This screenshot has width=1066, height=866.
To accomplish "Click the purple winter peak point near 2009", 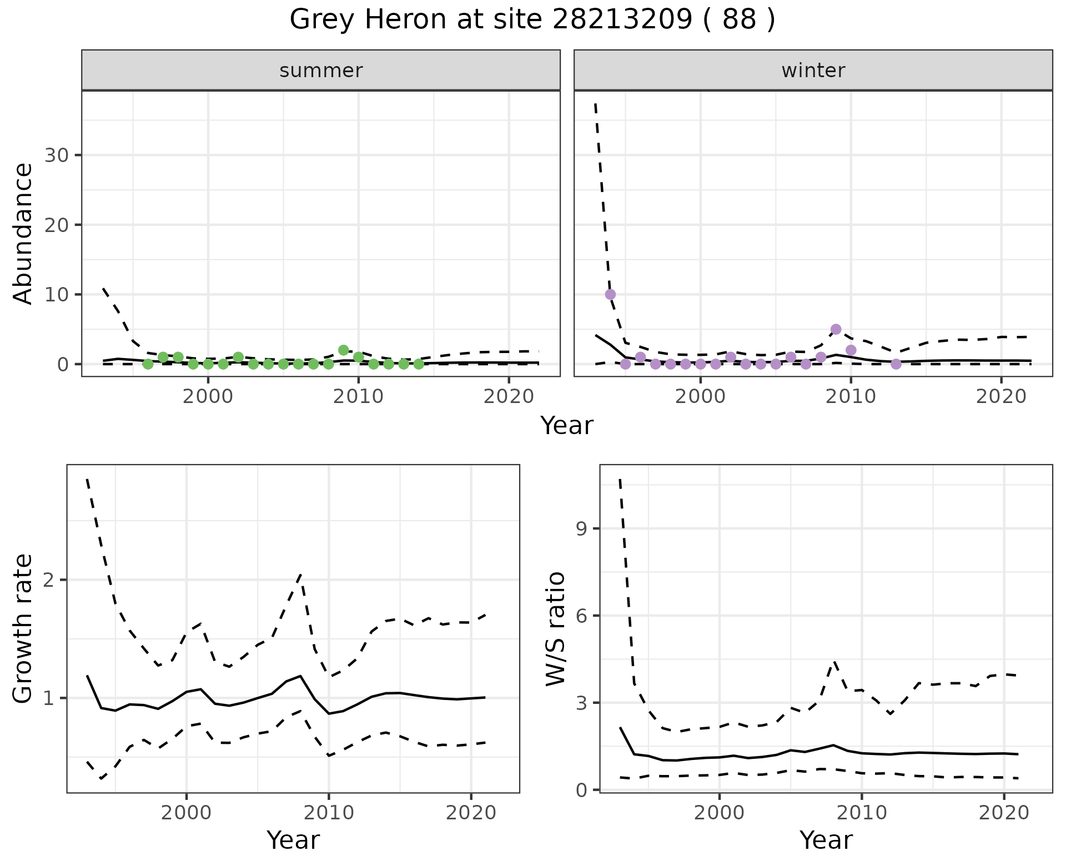I will (x=836, y=329).
